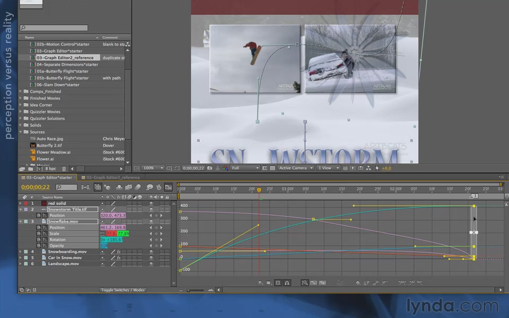Click the project panel search field

click(x=54, y=28)
